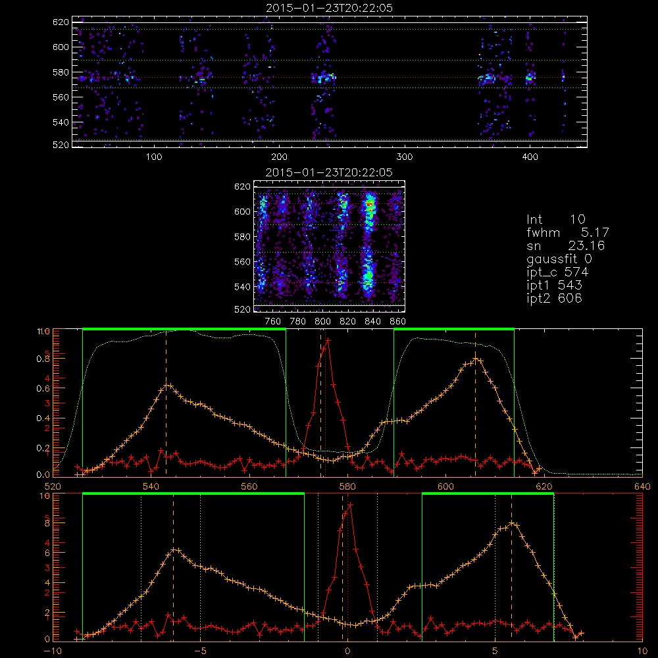Click the brightest red hotspot in the center image

[x=370, y=205]
